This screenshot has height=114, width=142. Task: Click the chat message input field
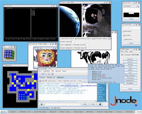pos(63,104)
